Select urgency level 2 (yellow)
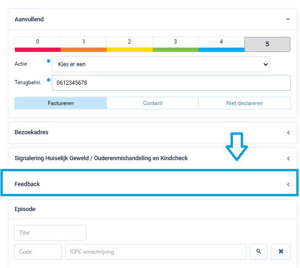 pos(129,44)
